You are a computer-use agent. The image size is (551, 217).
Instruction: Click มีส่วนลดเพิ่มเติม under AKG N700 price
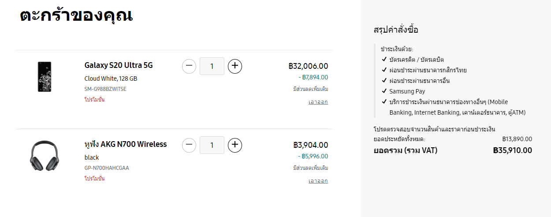[310, 168]
